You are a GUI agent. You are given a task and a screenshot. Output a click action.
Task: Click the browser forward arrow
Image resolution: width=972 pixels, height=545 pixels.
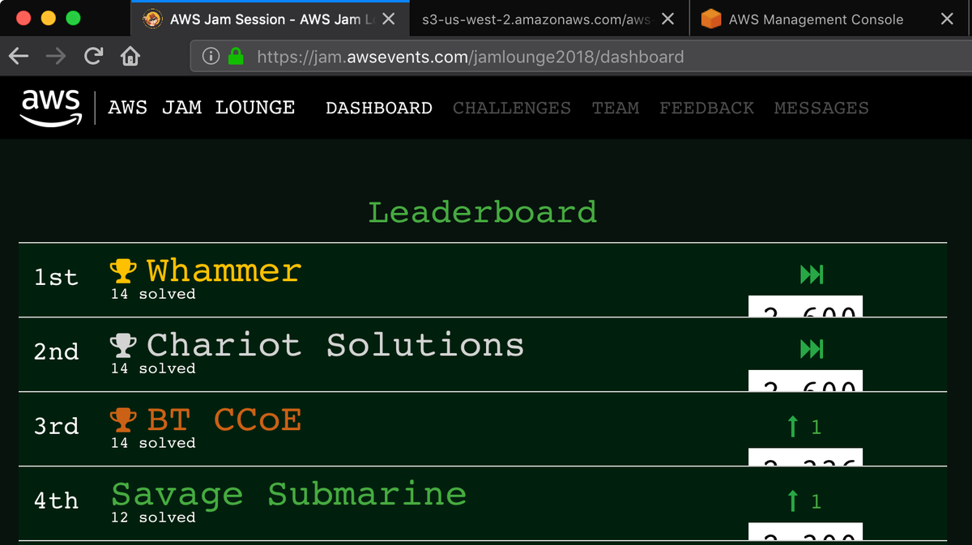tap(56, 56)
